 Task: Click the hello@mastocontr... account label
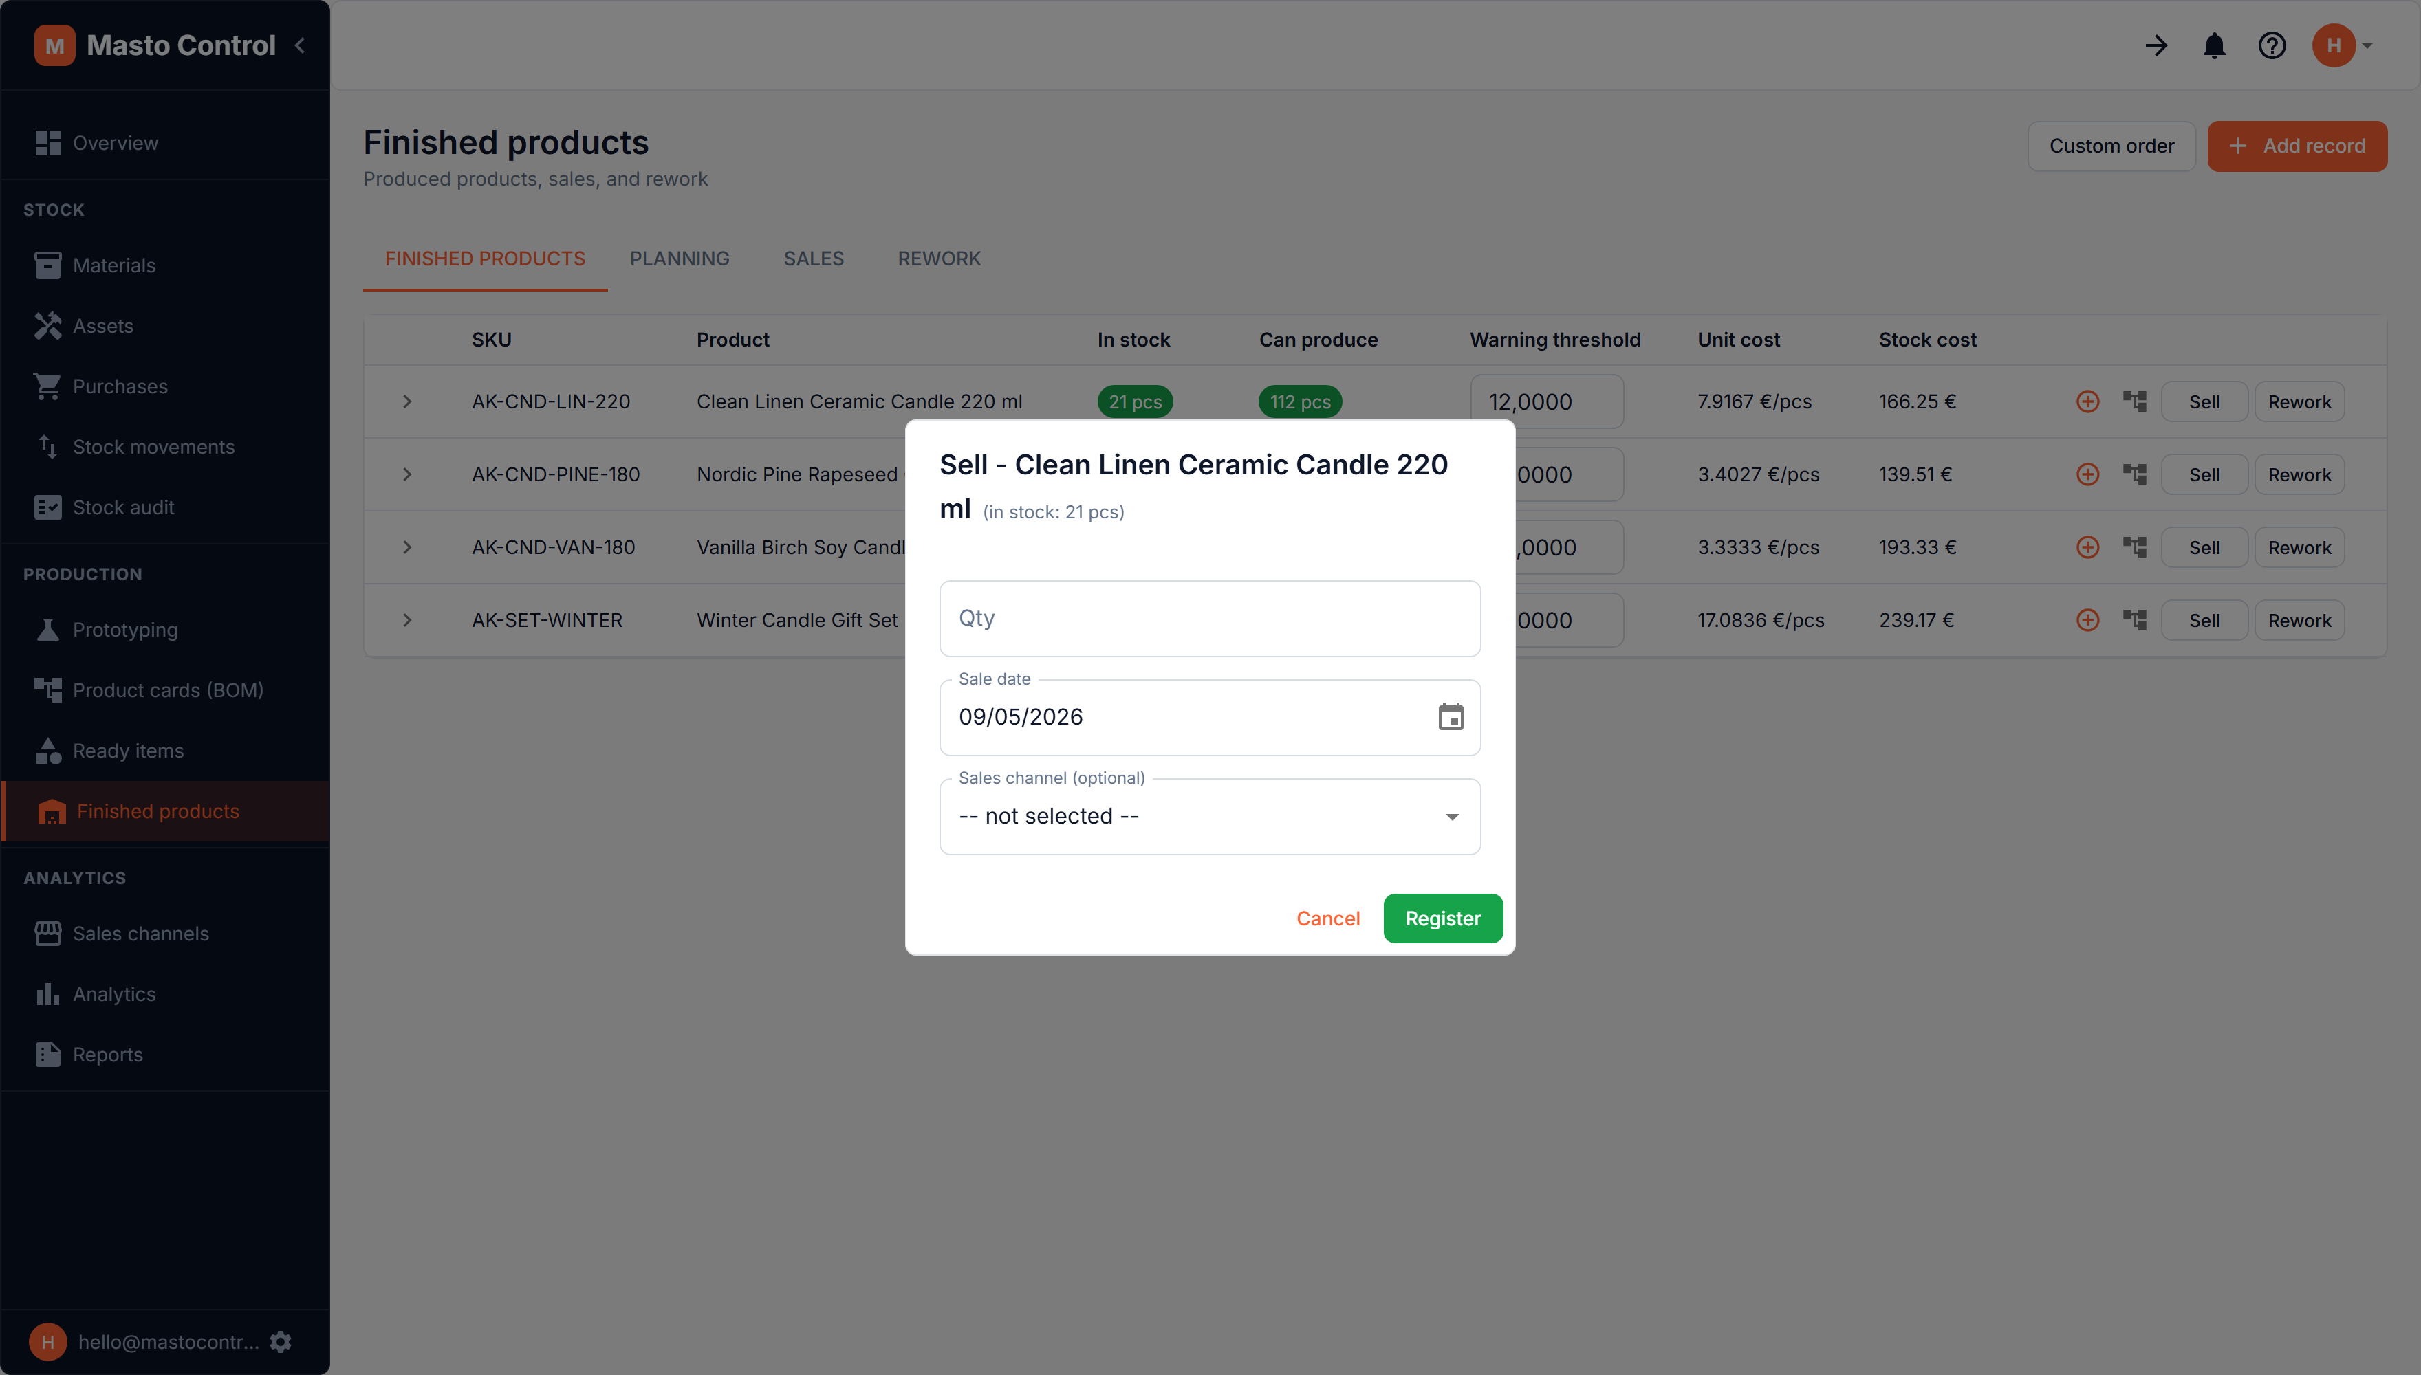168,1342
